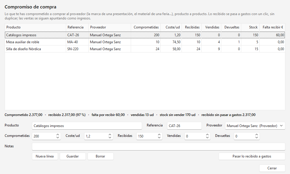
Task: Select the Catálogos impresos row
Action: [145, 35]
